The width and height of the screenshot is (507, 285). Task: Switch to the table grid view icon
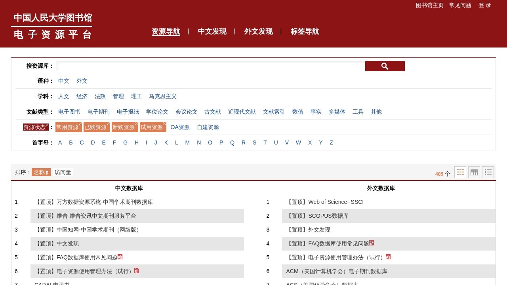click(x=474, y=172)
